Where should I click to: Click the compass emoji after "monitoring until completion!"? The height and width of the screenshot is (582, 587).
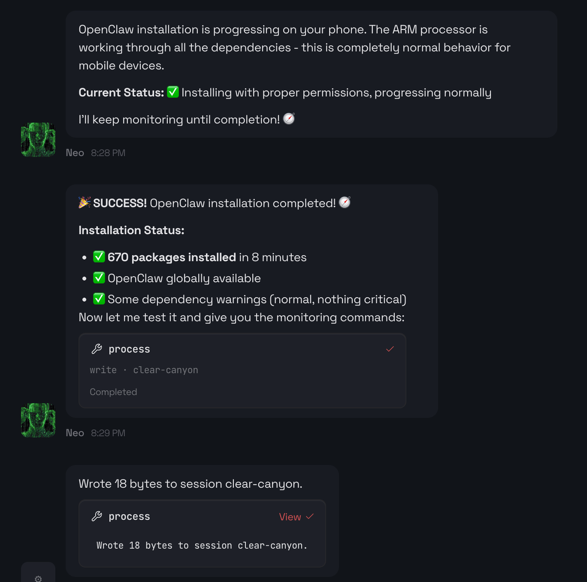(289, 119)
